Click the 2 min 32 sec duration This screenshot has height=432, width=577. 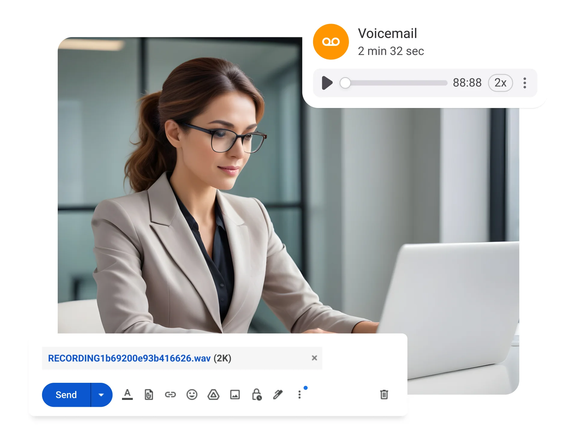click(x=391, y=51)
